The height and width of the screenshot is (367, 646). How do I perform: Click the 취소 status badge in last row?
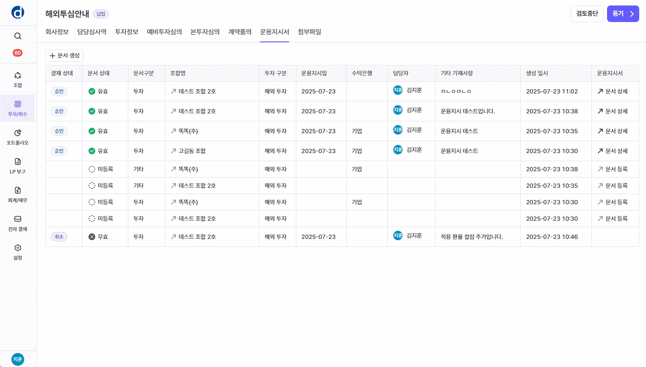click(x=59, y=237)
